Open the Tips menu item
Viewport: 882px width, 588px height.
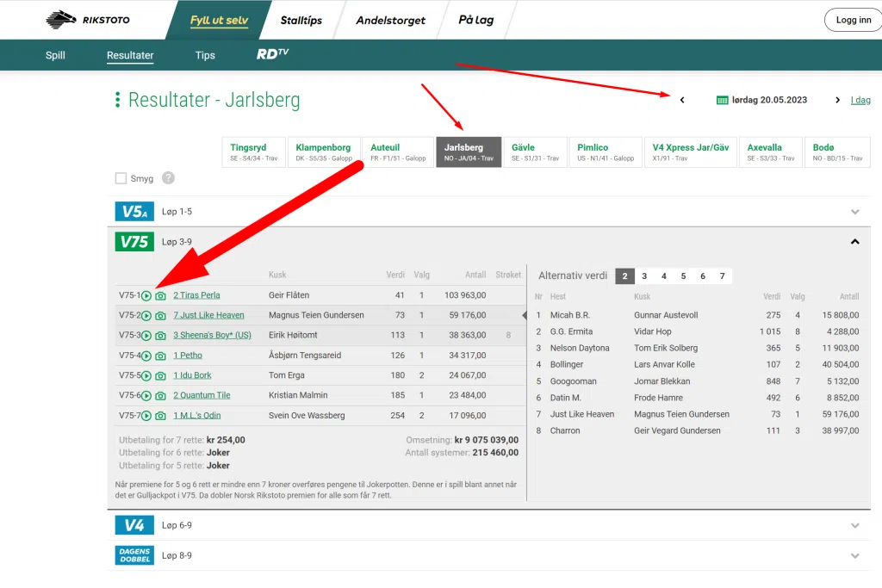click(205, 55)
